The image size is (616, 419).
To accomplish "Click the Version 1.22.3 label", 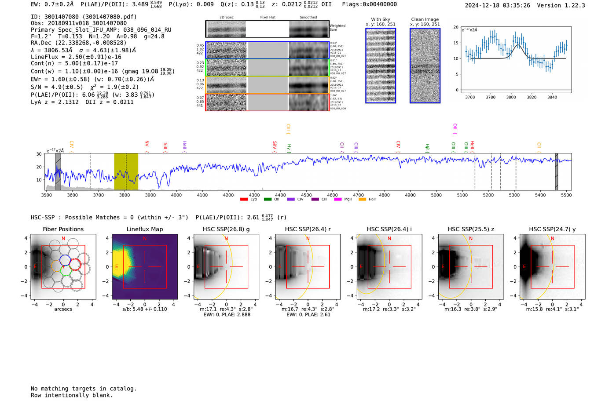I will tap(561, 5).
